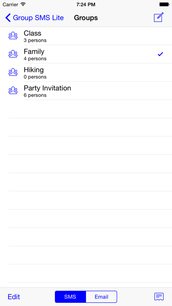This screenshot has width=172, height=306.
Task: Click the group icon beside Family
Action: click(13, 54)
